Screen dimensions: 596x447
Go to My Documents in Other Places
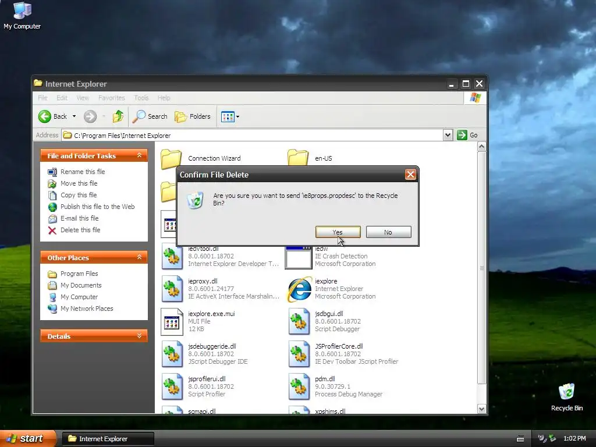coord(81,285)
